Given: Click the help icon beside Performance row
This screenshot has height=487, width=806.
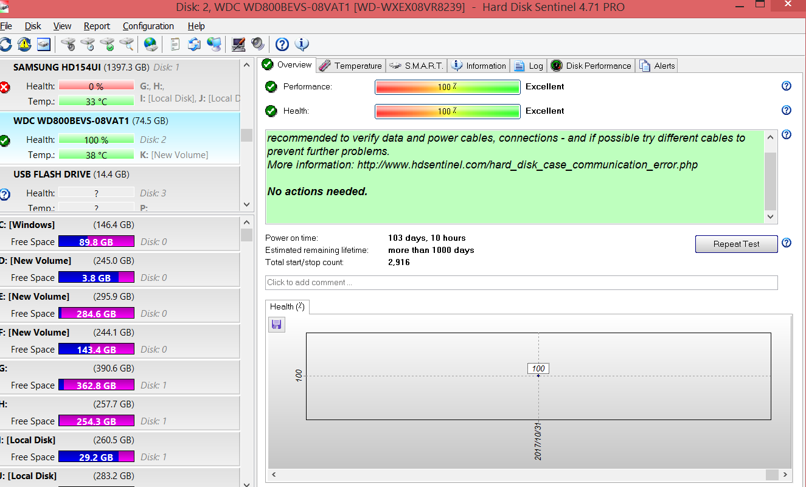Looking at the screenshot, I should [x=786, y=86].
